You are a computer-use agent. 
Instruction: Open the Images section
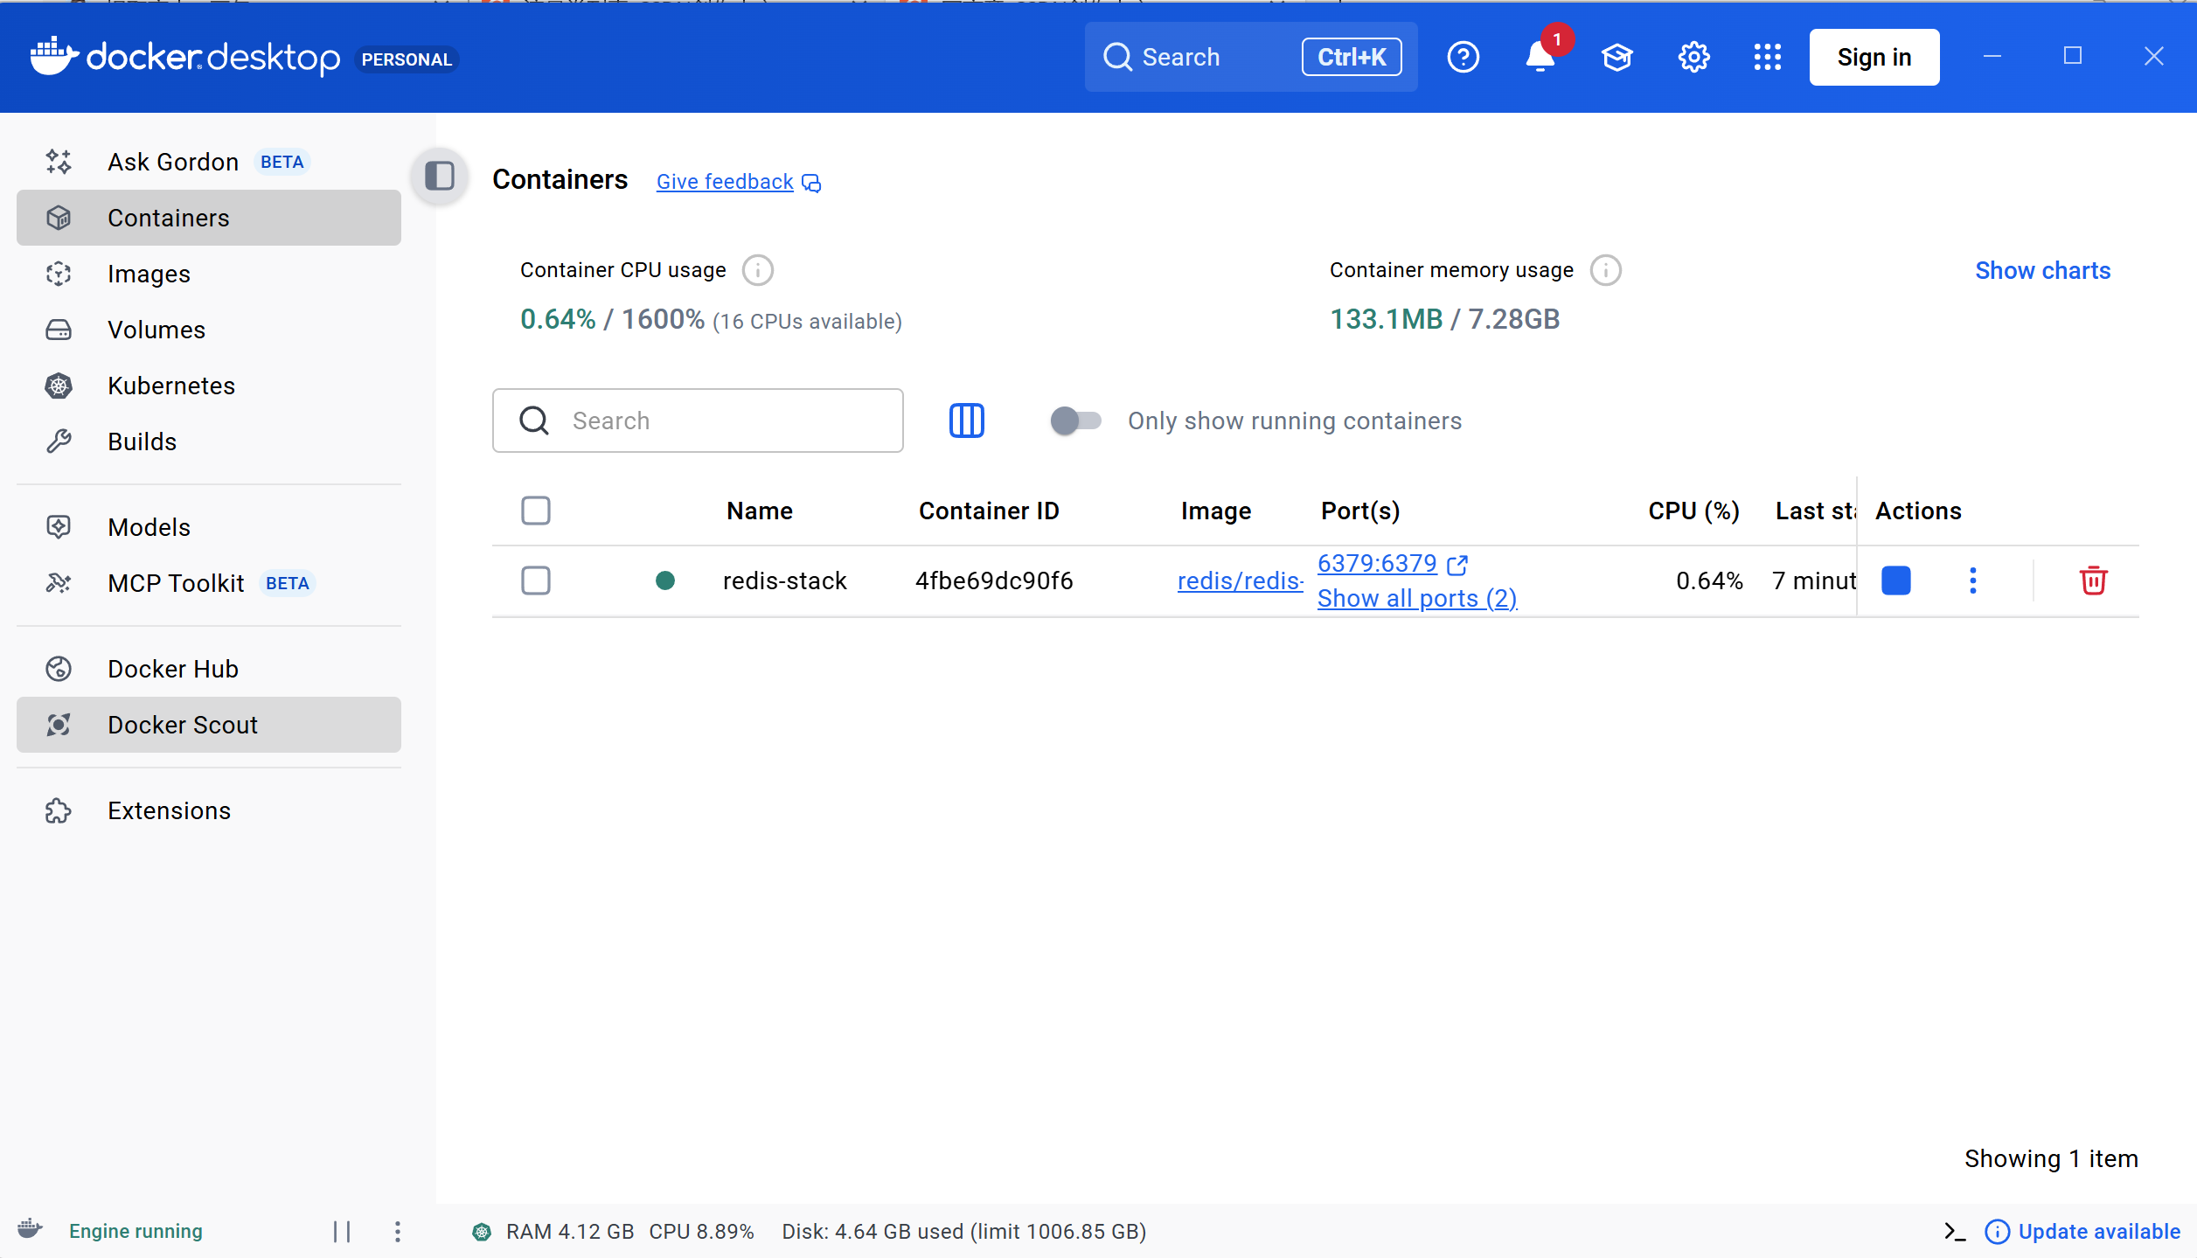point(149,274)
